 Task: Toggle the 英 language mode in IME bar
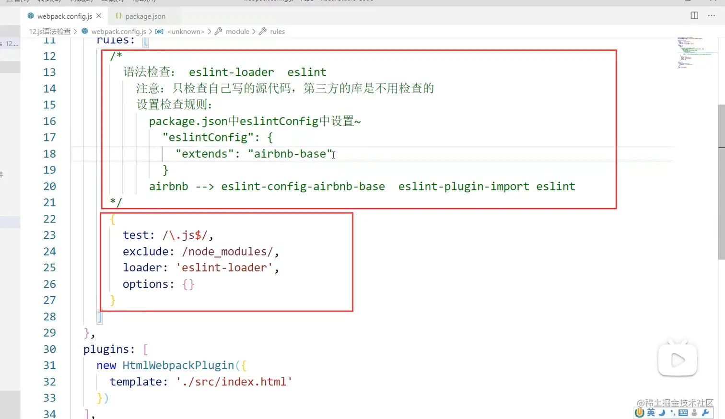pos(651,413)
